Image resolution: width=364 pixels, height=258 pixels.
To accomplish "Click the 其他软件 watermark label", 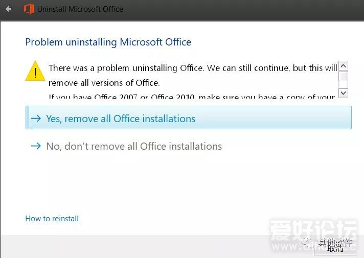I will tap(335, 243).
